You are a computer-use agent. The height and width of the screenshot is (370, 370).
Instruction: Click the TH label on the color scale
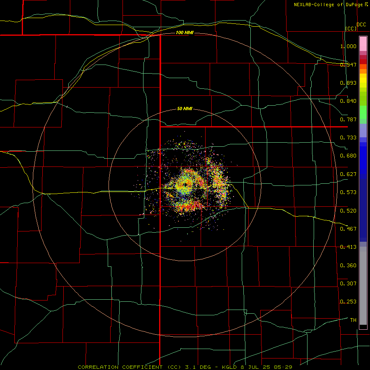pos(353,320)
